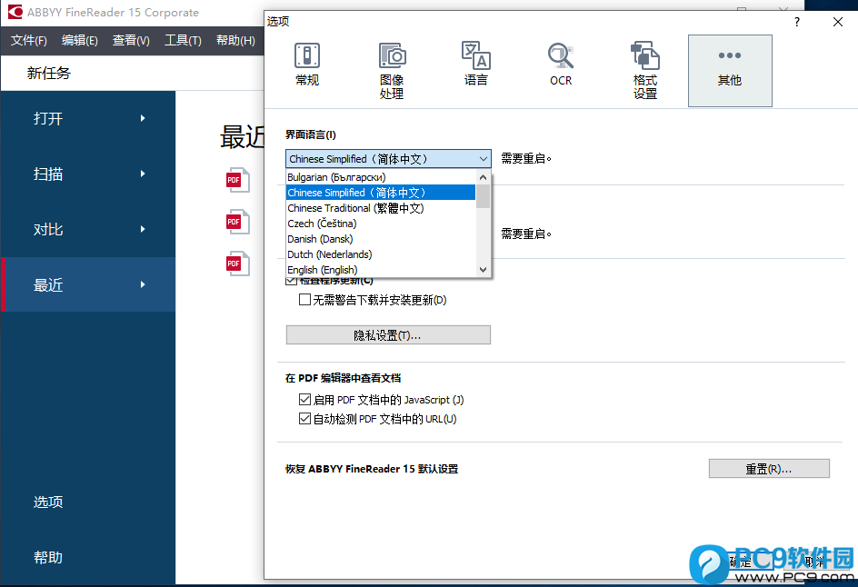Image resolution: width=858 pixels, height=587 pixels.
Task: Select the 其他 other options tab
Action: click(x=730, y=71)
